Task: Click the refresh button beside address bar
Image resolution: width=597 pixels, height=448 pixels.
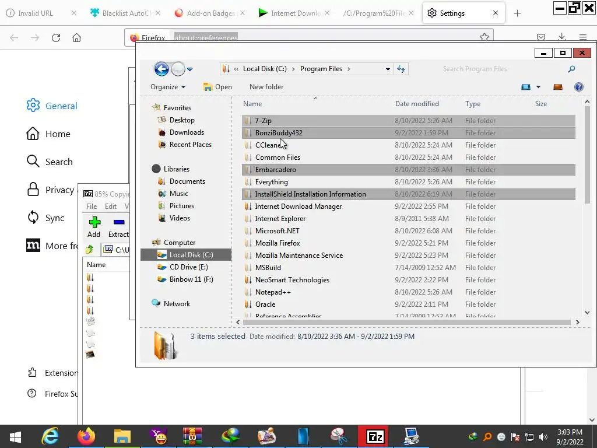Action: click(401, 69)
